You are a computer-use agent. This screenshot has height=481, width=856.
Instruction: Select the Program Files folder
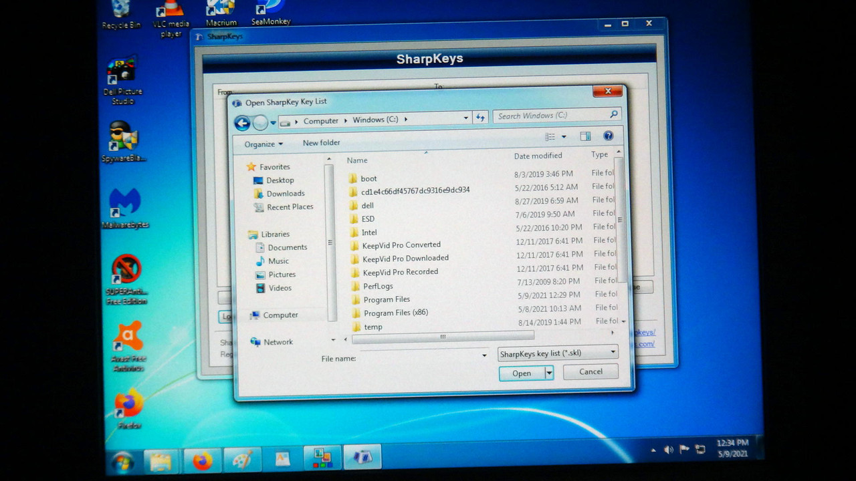(381, 299)
